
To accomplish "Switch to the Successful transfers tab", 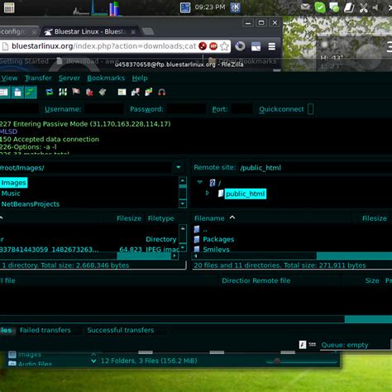I will pos(121,330).
